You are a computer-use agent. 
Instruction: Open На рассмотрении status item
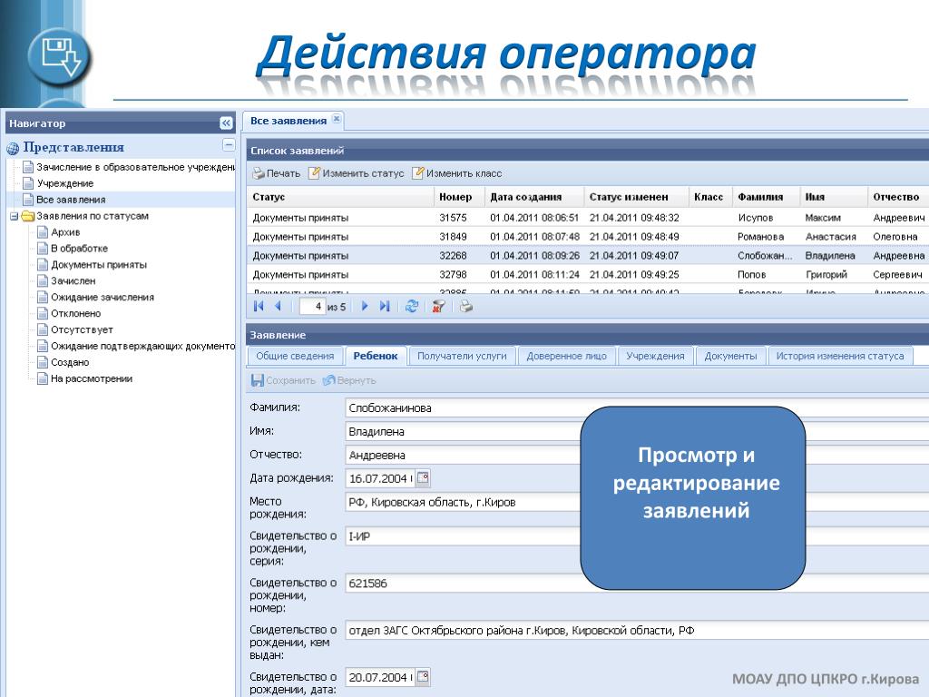[x=84, y=378]
